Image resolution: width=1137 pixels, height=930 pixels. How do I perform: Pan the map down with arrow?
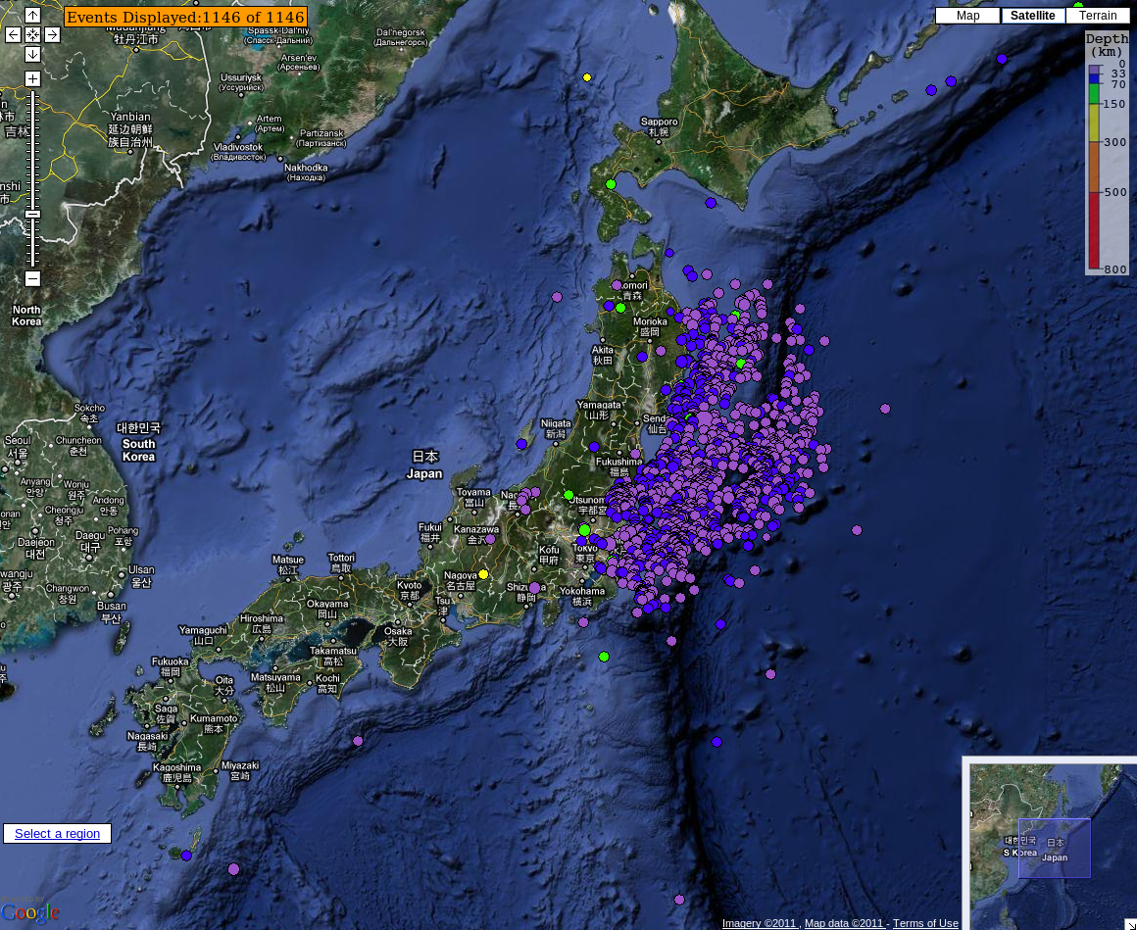click(x=32, y=54)
